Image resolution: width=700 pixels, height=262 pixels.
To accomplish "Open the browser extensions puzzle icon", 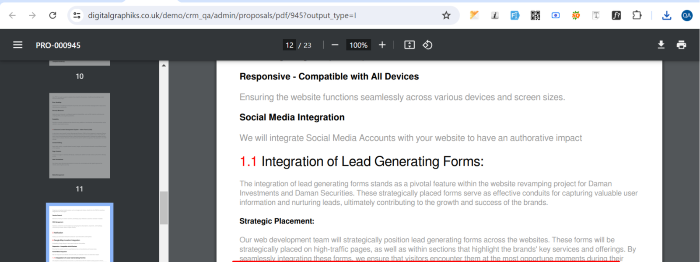I will [637, 16].
